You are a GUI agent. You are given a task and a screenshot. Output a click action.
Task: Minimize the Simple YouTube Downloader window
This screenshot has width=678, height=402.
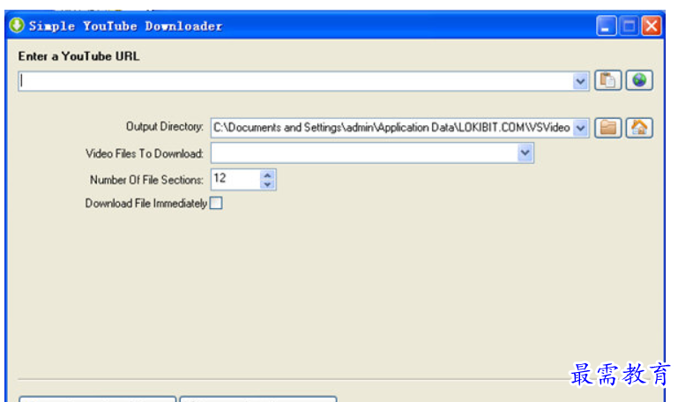(x=607, y=26)
